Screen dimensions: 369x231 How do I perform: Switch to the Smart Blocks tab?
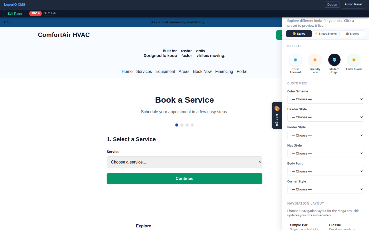[x=325, y=34]
